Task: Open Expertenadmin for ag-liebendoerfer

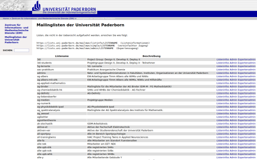Action: (247, 97)
